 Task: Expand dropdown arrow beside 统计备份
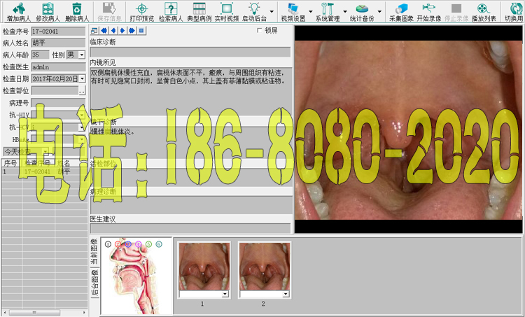point(379,12)
